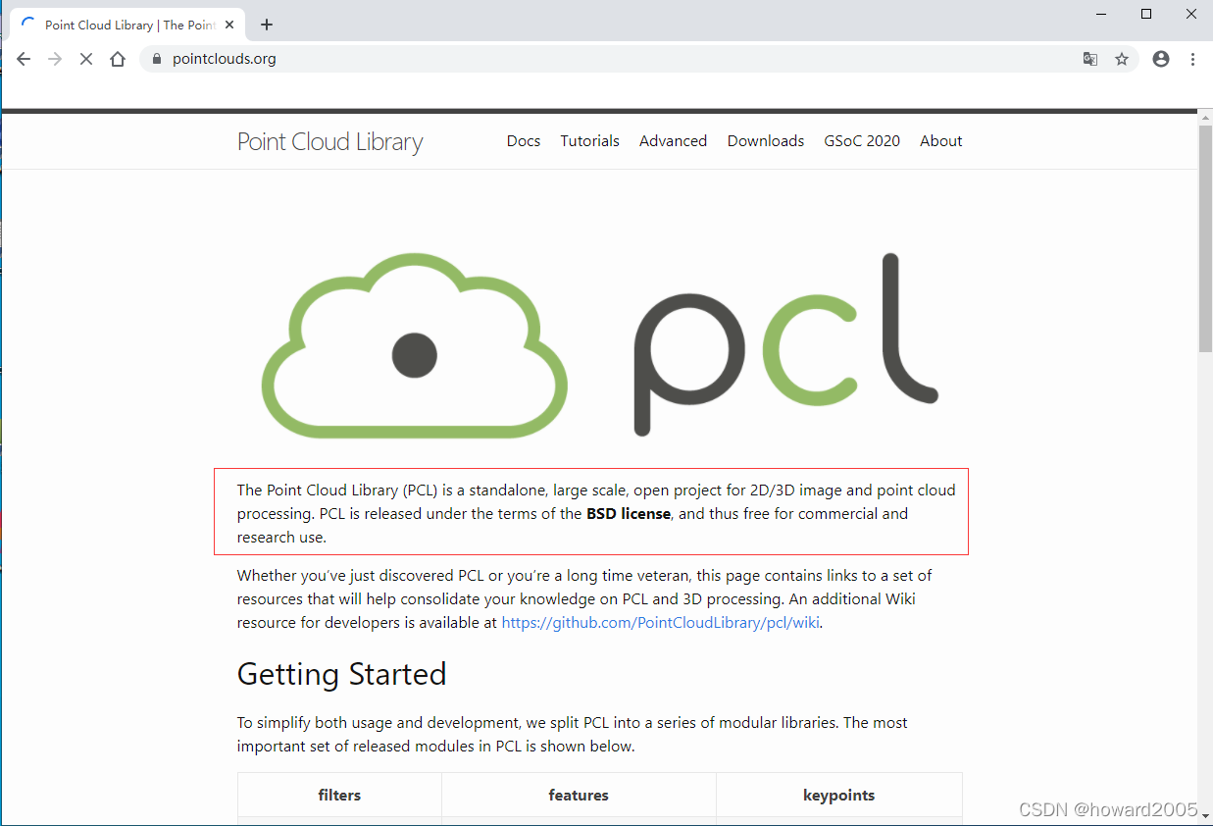Click the page vertical scrollbar thumb
The image size is (1213, 826).
point(1205,238)
